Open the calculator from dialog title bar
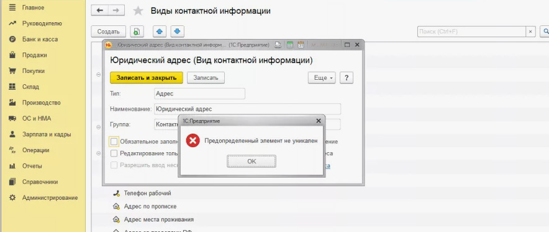The image size is (549, 232). [x=290, y=45]
